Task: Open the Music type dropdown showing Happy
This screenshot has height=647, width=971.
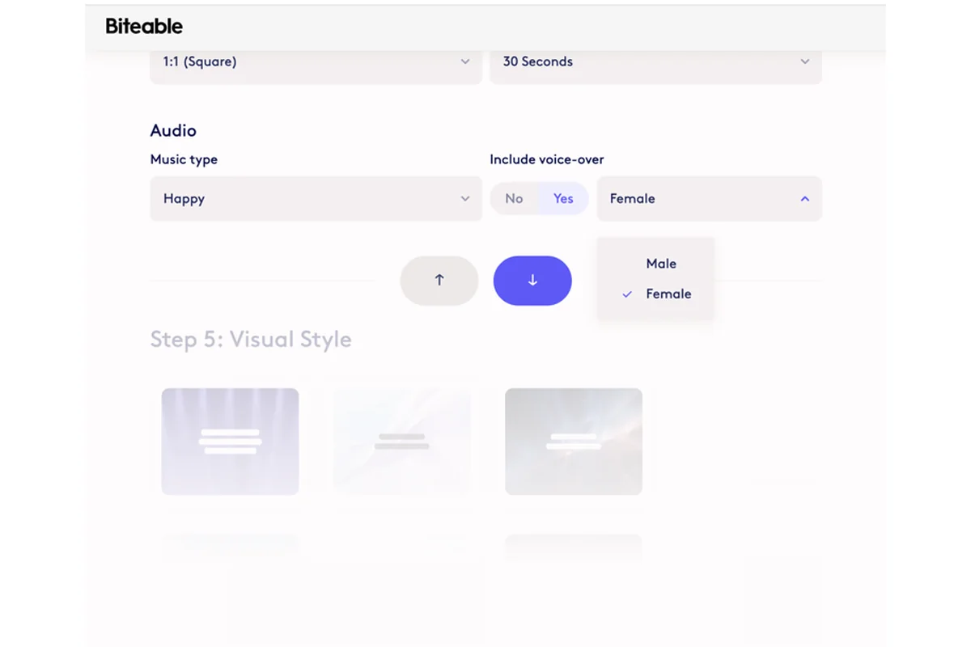Action: click(x=316, y=198)
